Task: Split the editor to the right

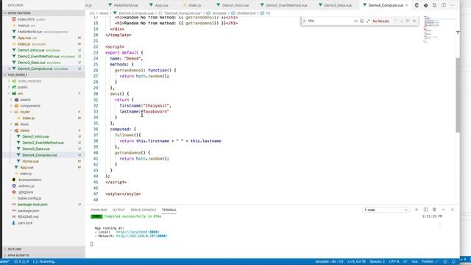Action: (444, 5)
